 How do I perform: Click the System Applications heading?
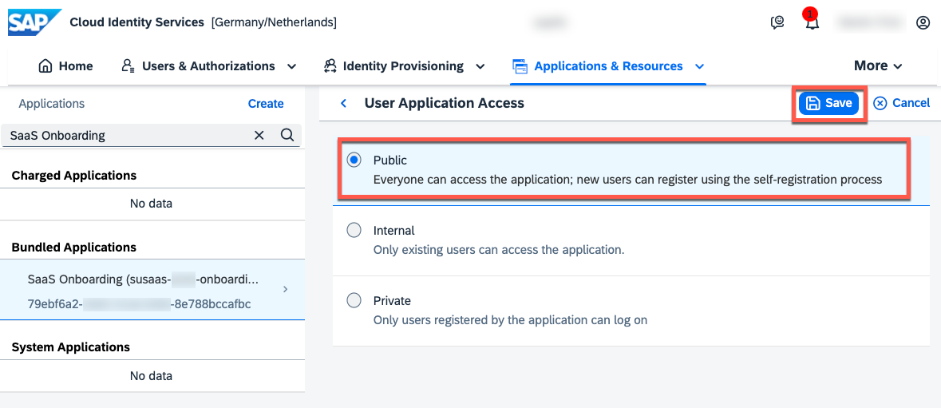click(x=71, y=347)
